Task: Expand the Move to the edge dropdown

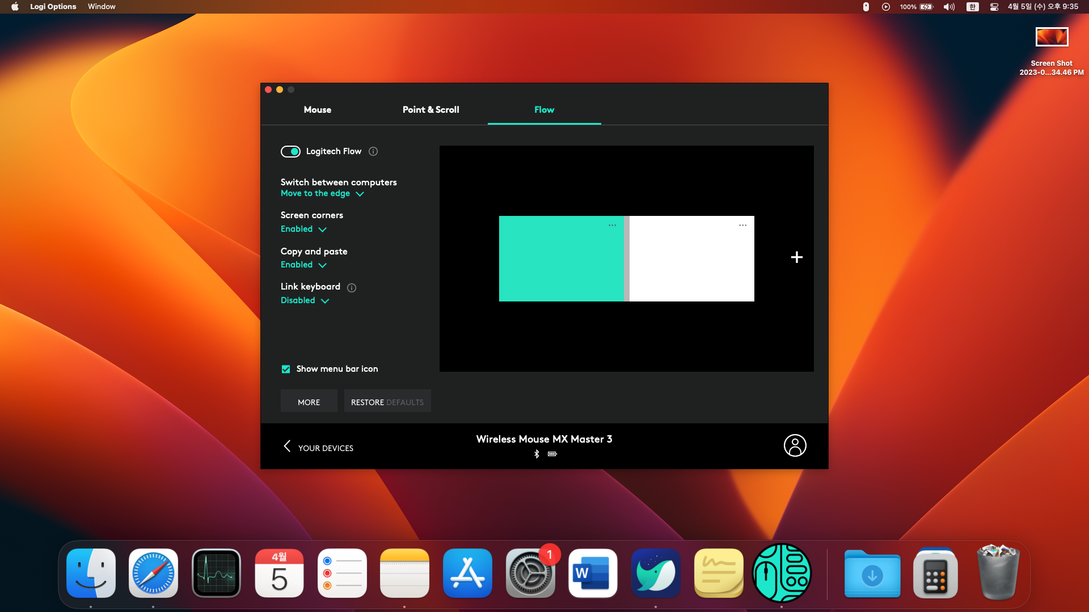Action: (322, 194)
